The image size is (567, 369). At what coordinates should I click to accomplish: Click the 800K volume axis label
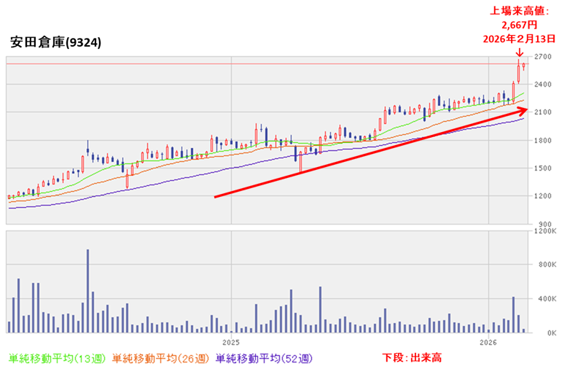[x=546, y=265]
